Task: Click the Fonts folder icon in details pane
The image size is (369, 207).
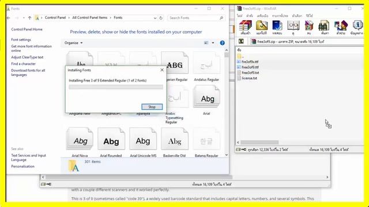Action: point(74,166)
